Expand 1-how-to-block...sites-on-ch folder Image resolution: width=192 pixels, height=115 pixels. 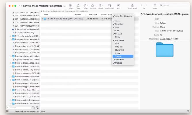[11, 63]
